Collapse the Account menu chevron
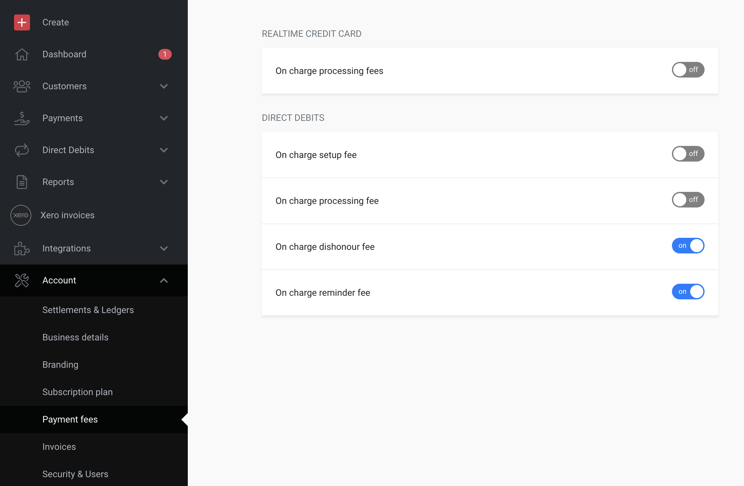 click(164, 280)
